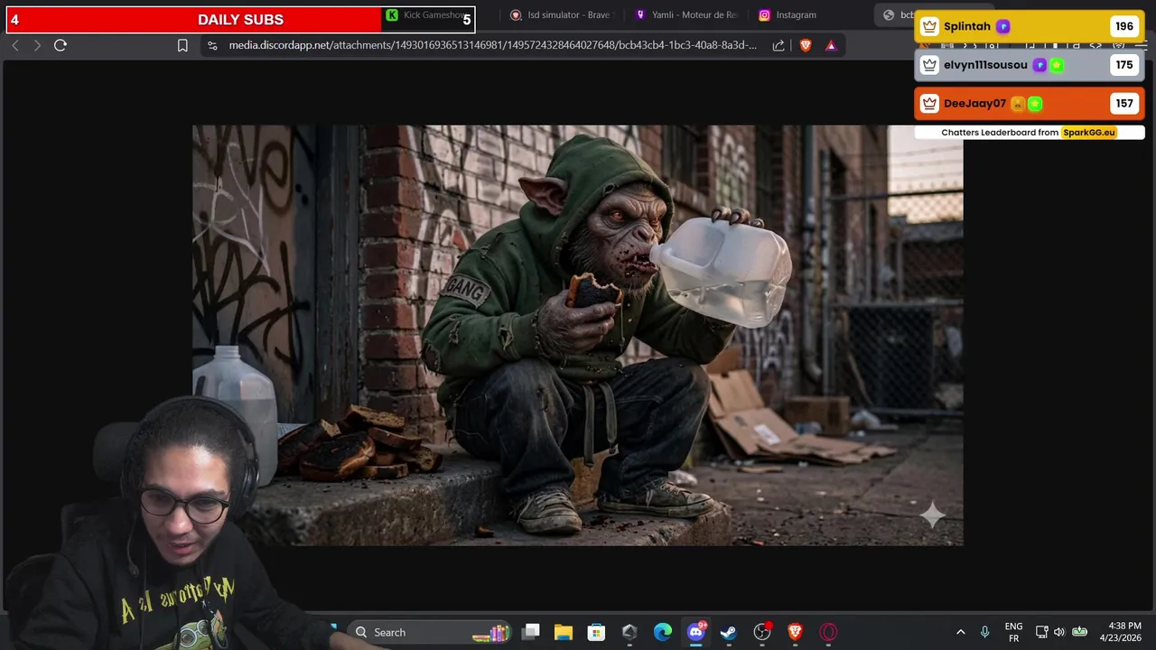
Task: Click the microphone tray icon
Action: pos(984,632)
